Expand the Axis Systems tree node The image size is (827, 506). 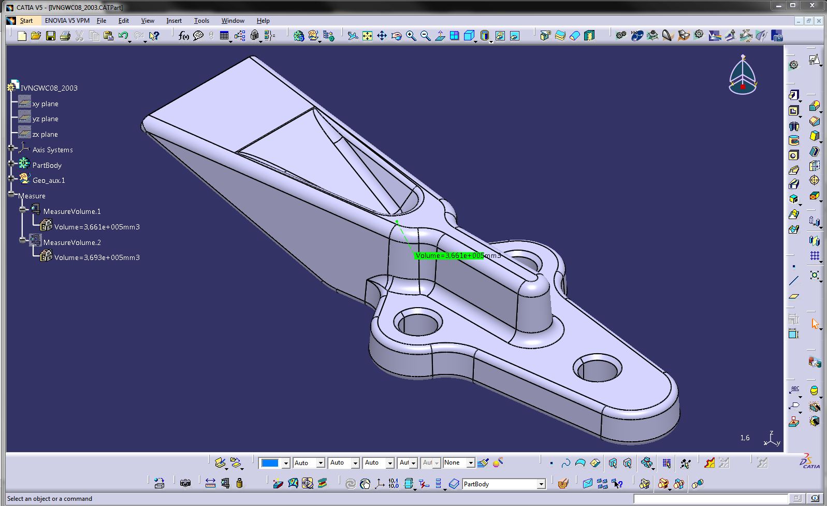click(11, 148)
